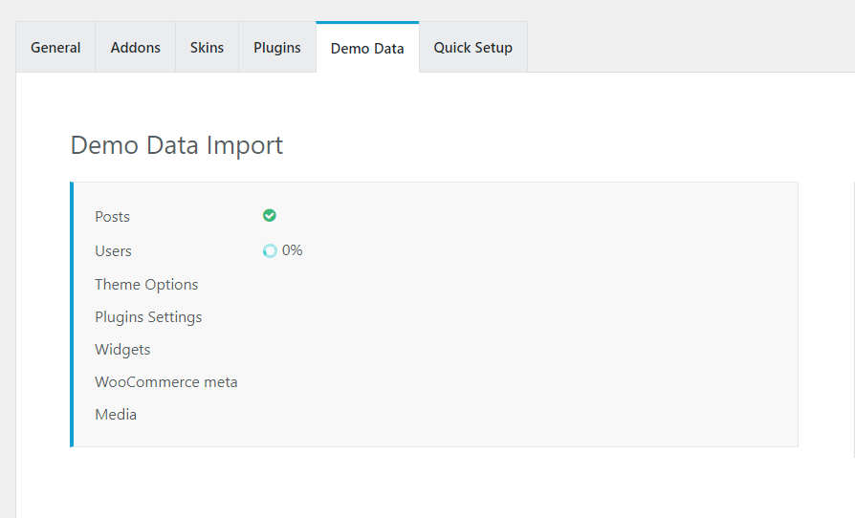Image resolution: width=855 pixels, height=518 pixels.
Task: Click the blank area below the import panel
Action: (x=434, y=483)
